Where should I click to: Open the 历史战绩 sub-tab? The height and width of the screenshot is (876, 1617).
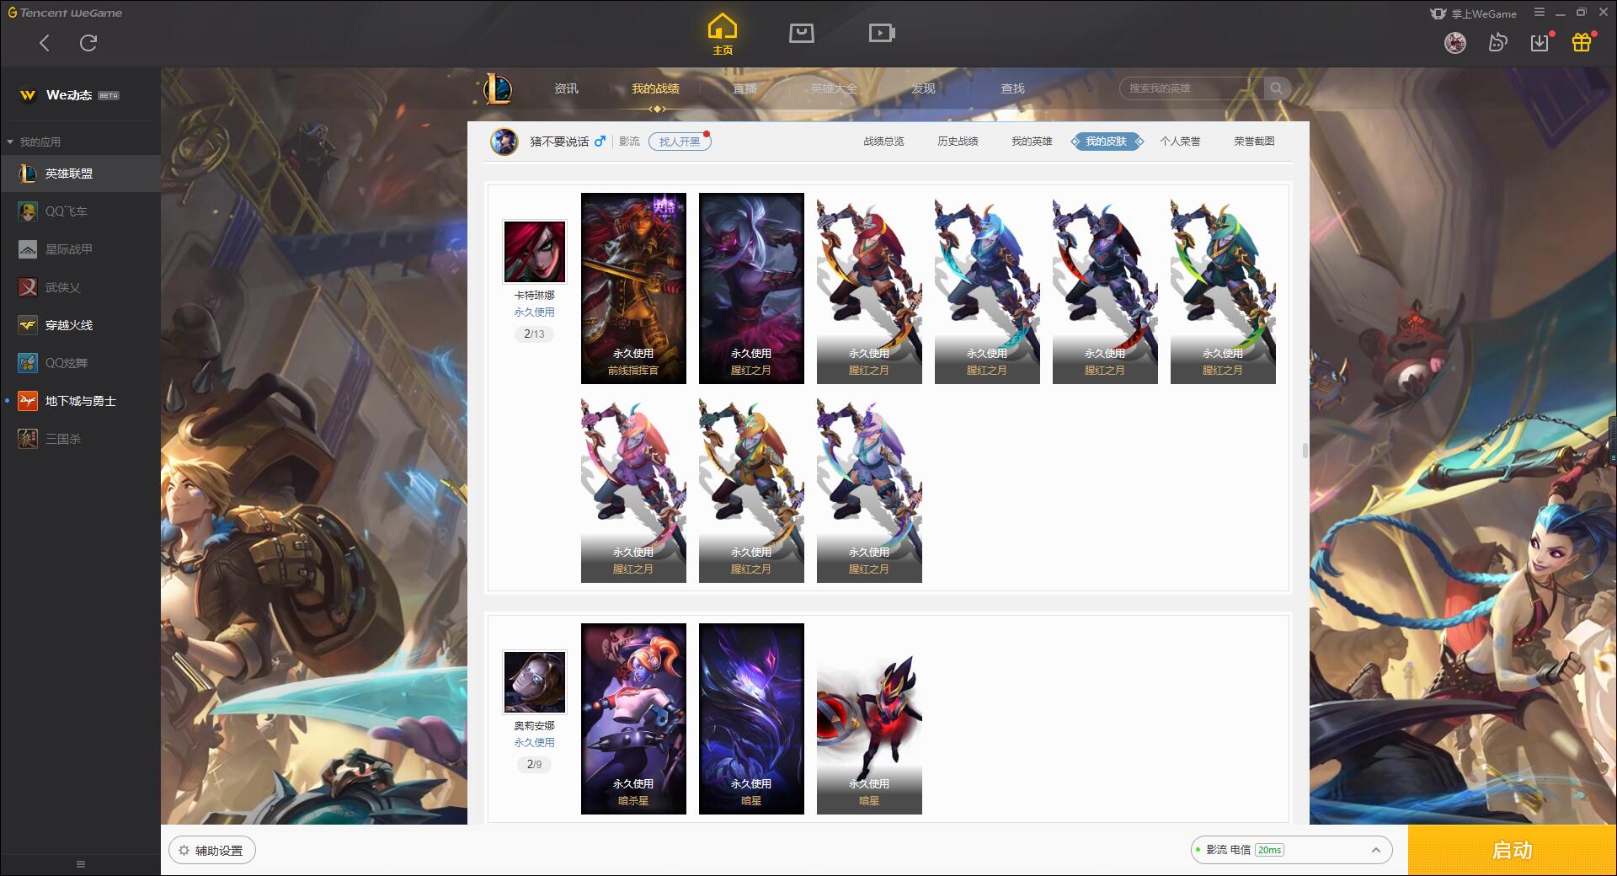(958, 142)
